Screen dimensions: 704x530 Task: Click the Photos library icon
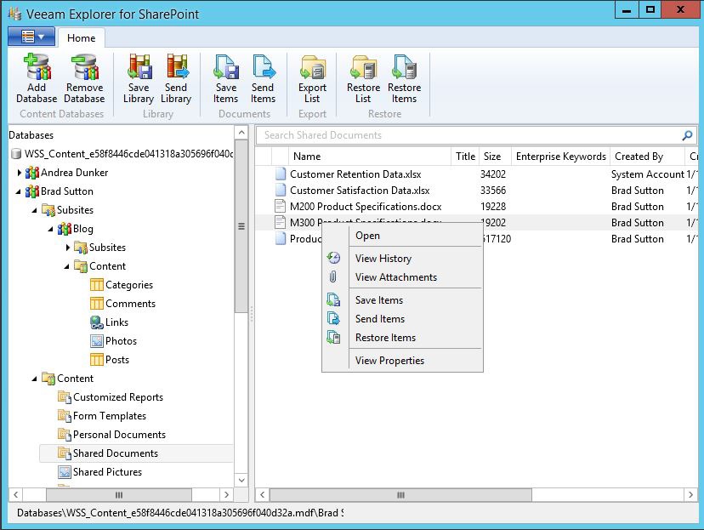pyautogui.click(x=97, y=341)
